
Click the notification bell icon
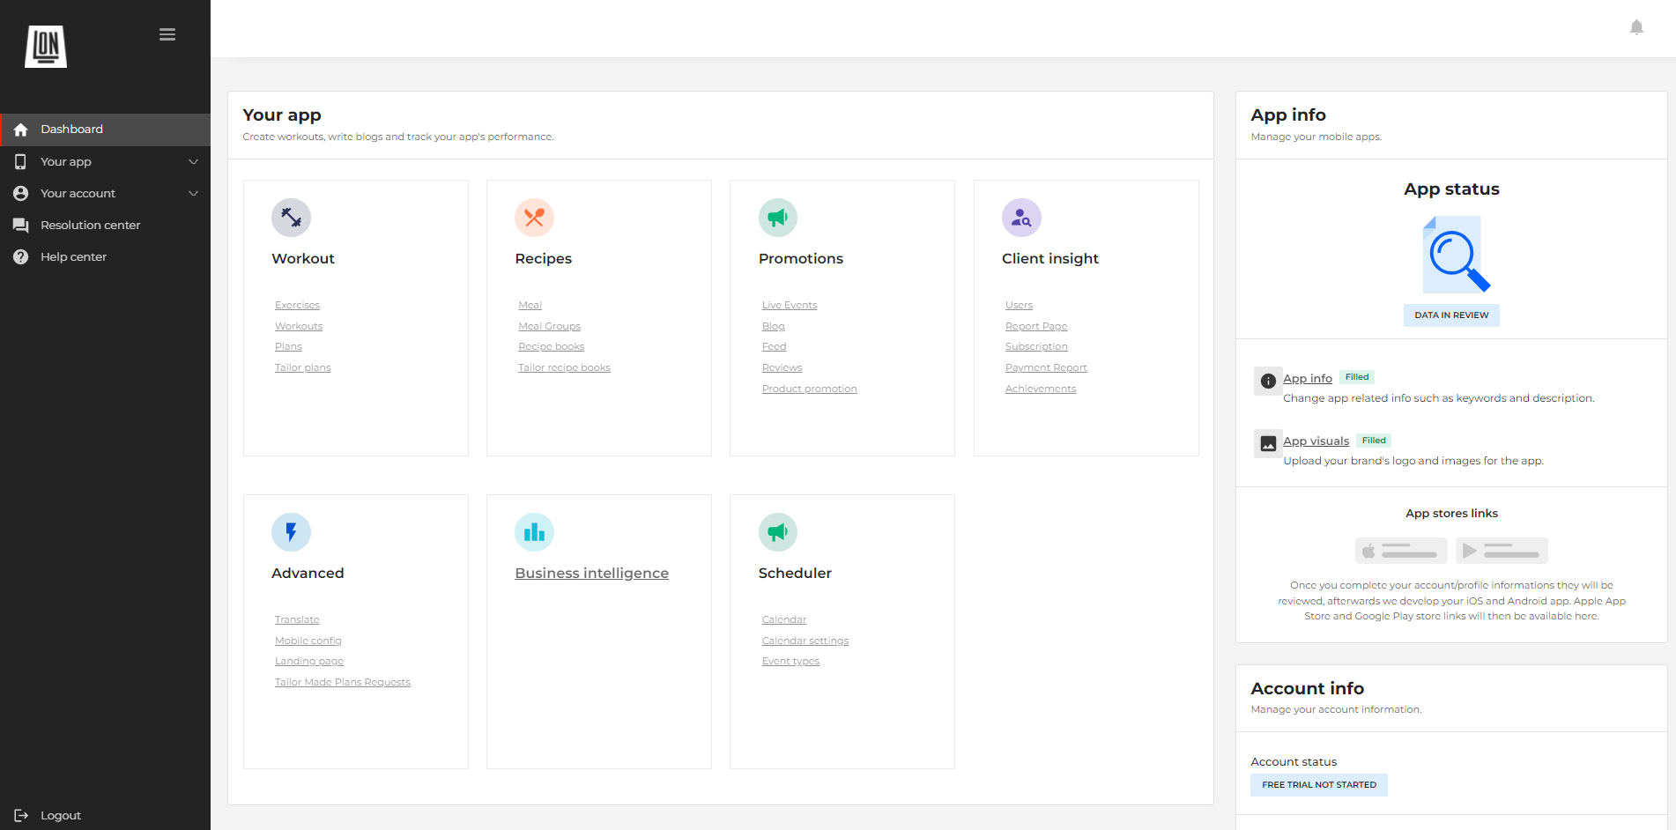1636,27
